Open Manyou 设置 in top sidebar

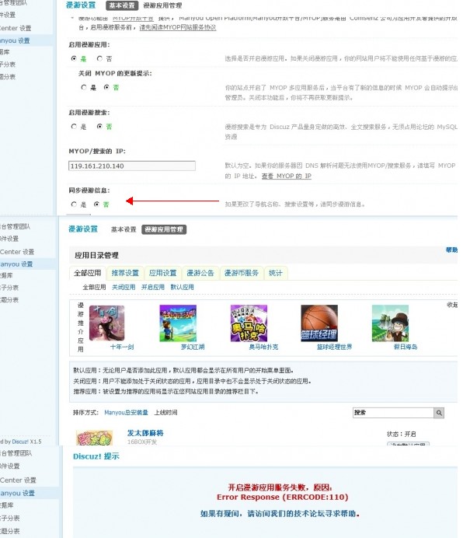[x=15, y=40]
